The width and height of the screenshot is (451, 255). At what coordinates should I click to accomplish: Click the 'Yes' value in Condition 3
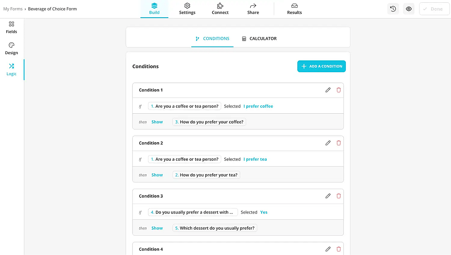[264, 212]
